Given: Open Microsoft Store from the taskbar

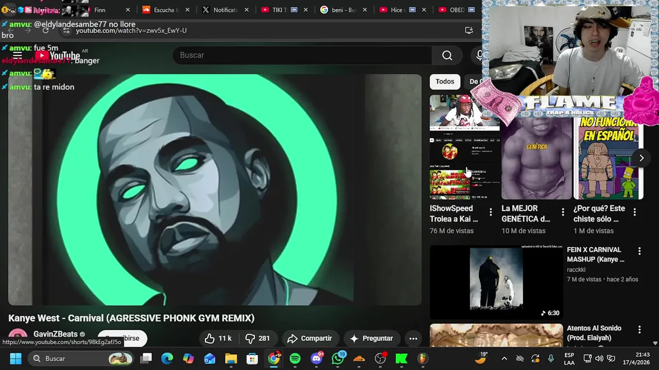Looking at the screenshot, I should pos(252,359).
